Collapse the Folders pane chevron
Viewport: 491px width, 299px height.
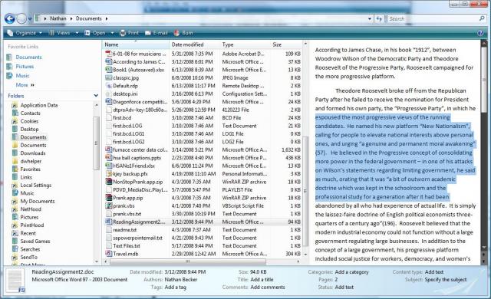[96, 96]
